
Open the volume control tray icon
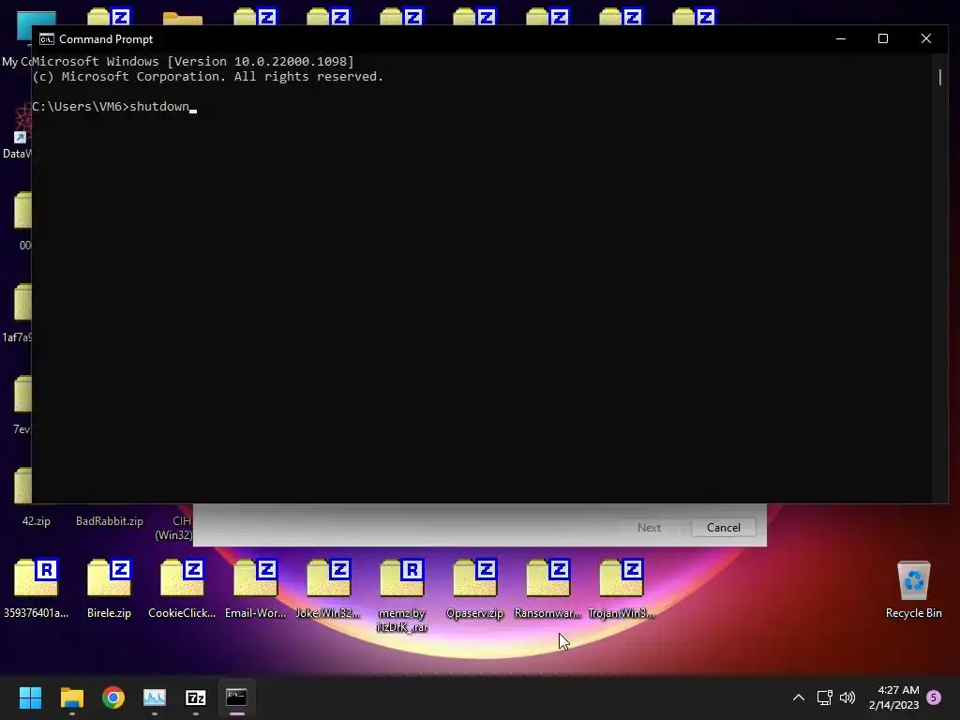pyautogui.click(x=847, y=697)
